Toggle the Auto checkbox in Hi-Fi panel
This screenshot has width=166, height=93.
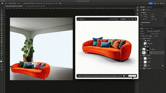[x=124, y=76]
